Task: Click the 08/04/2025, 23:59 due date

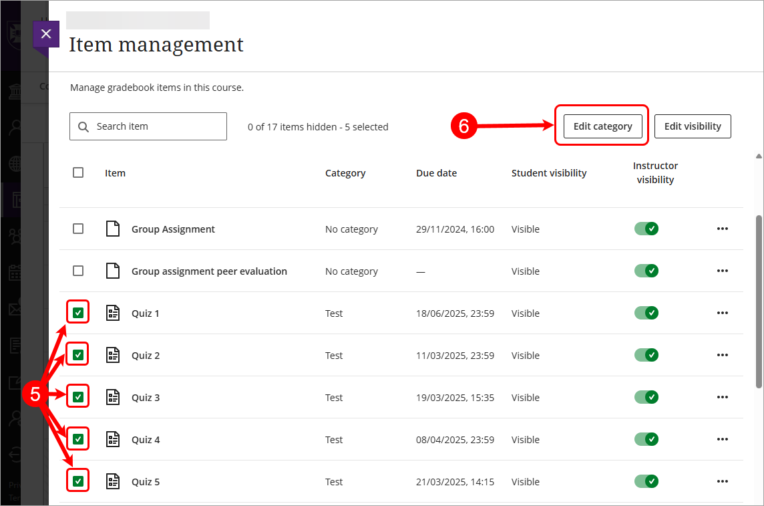Action: coord(455,440)
